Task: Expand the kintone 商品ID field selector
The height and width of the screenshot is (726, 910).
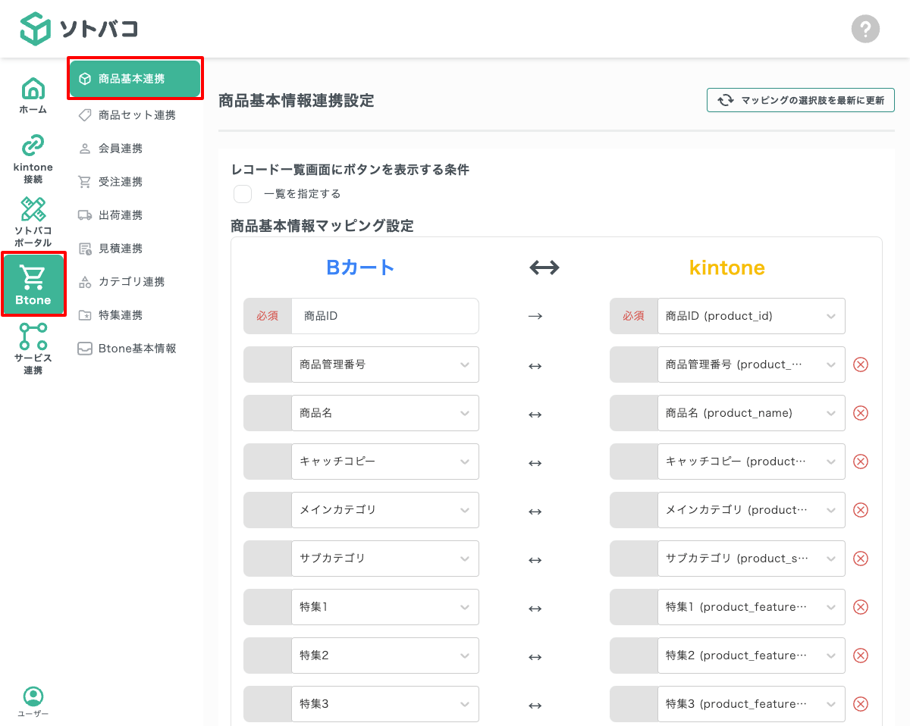Action: [x=752, y=316]
